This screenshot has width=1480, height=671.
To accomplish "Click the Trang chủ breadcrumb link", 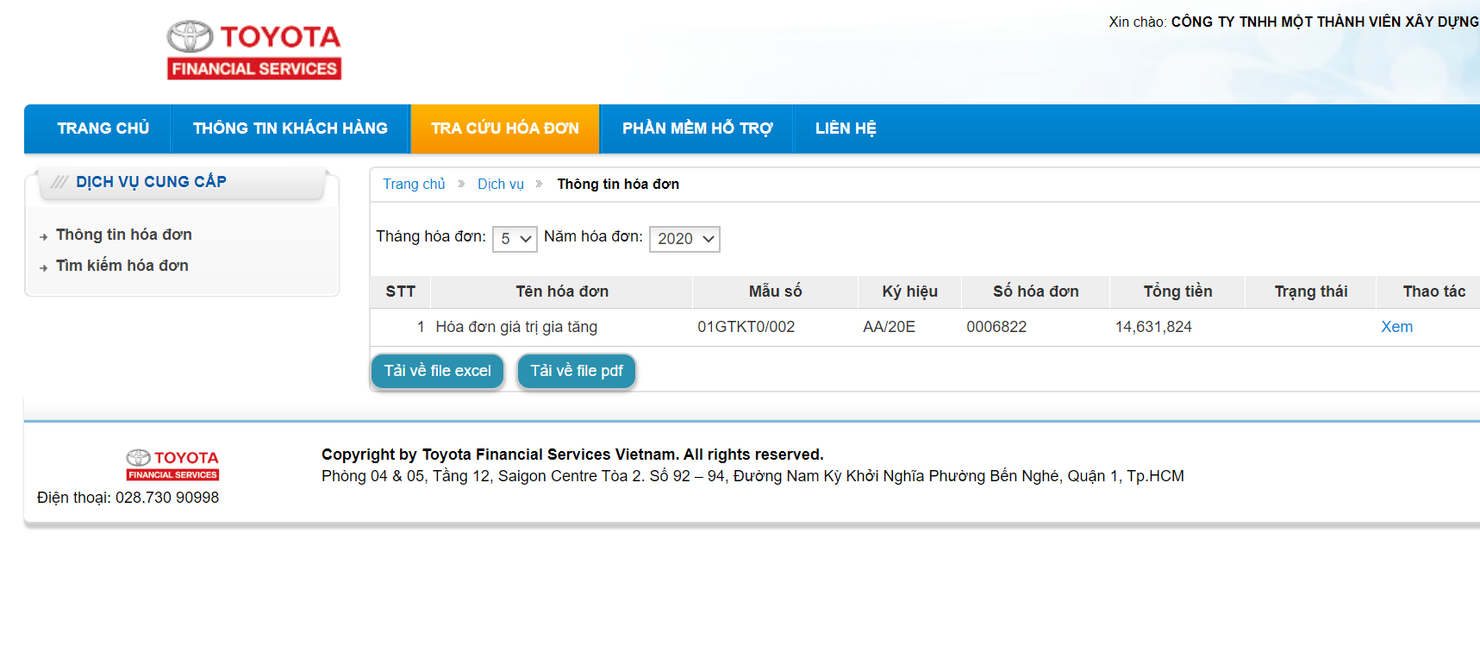I will 414,185.
